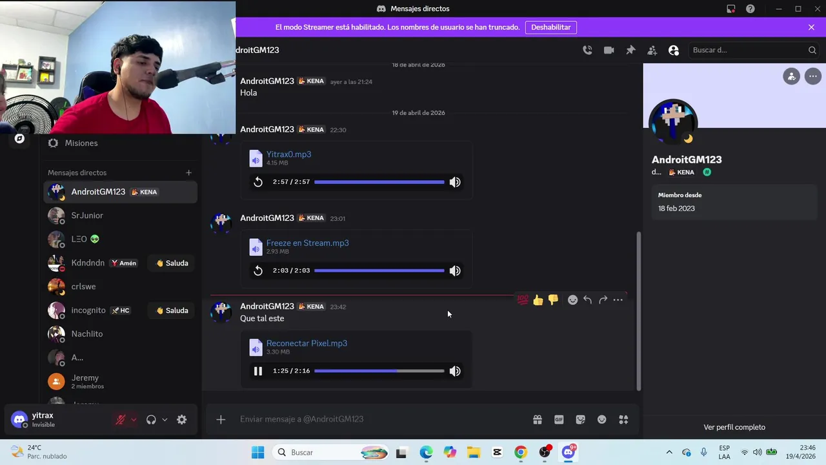Mute volume on Freeze en Stream.mp3
826x465 pixels.
click(x=455, y=271)
